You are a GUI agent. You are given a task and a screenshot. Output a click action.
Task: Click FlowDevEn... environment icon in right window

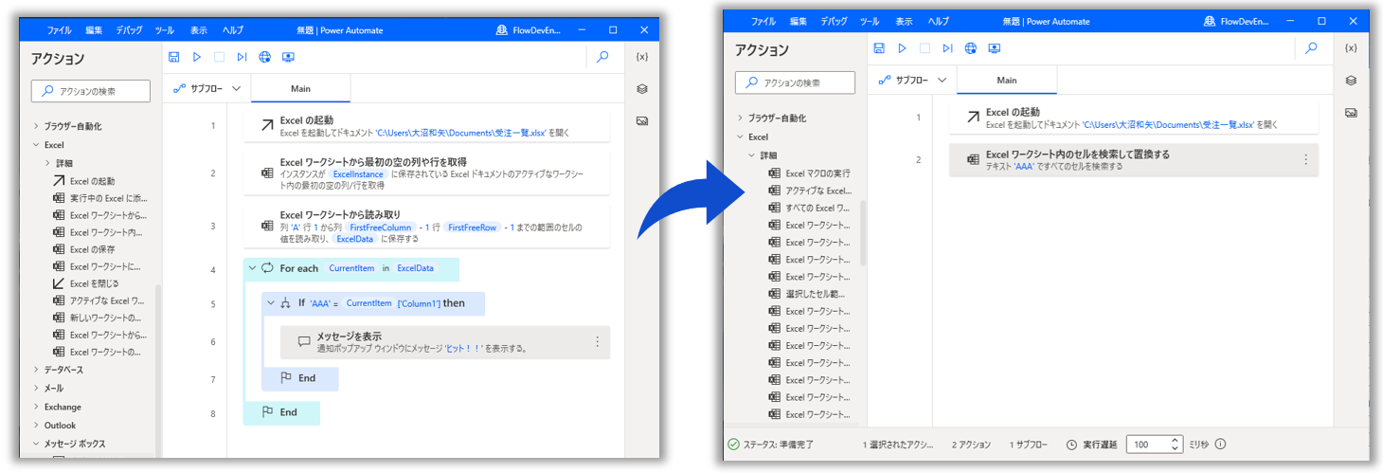pos(1210,22)
